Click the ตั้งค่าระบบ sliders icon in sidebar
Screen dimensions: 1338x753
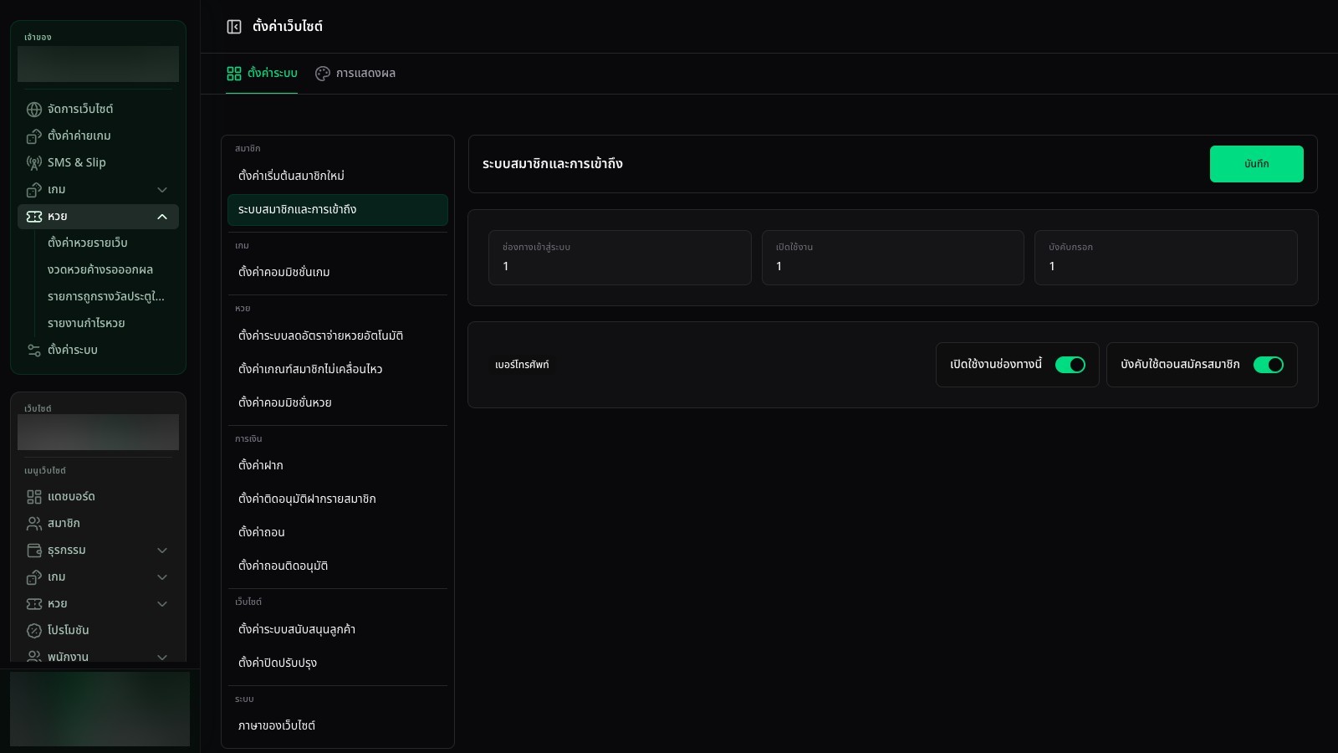pos(34,351)
